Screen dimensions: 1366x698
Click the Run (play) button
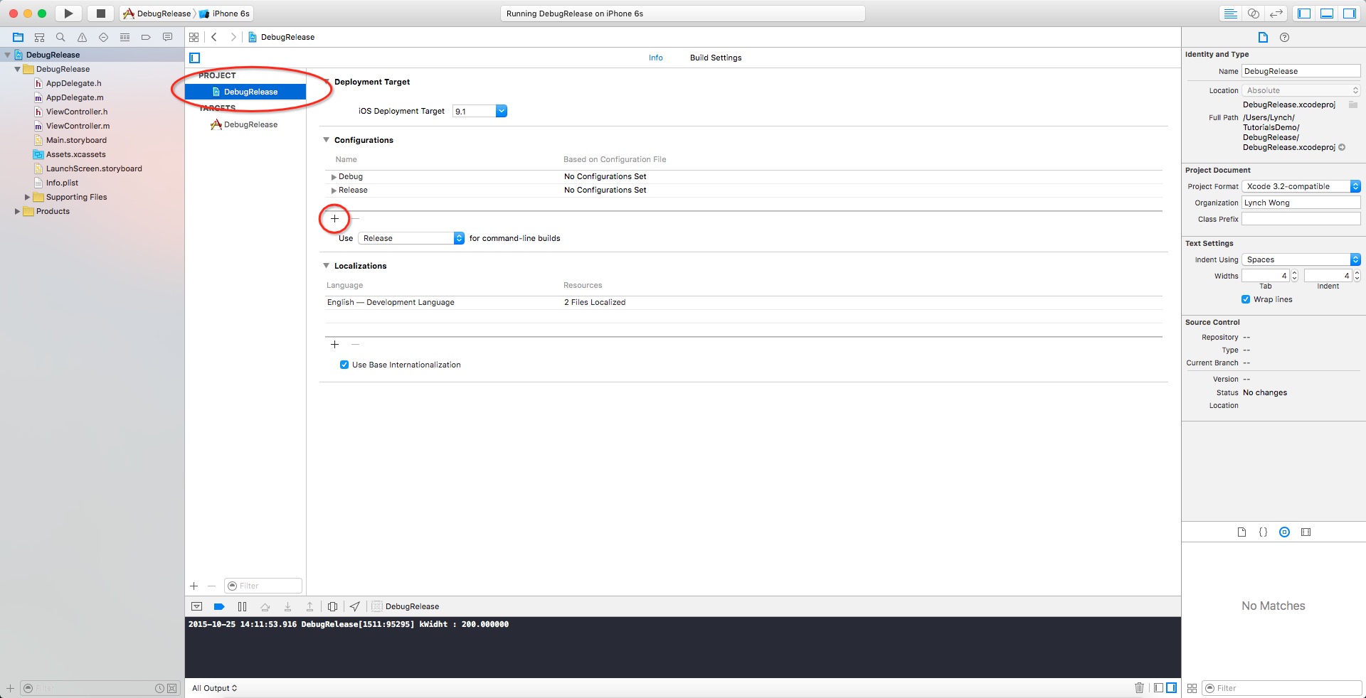click(68, 14)
